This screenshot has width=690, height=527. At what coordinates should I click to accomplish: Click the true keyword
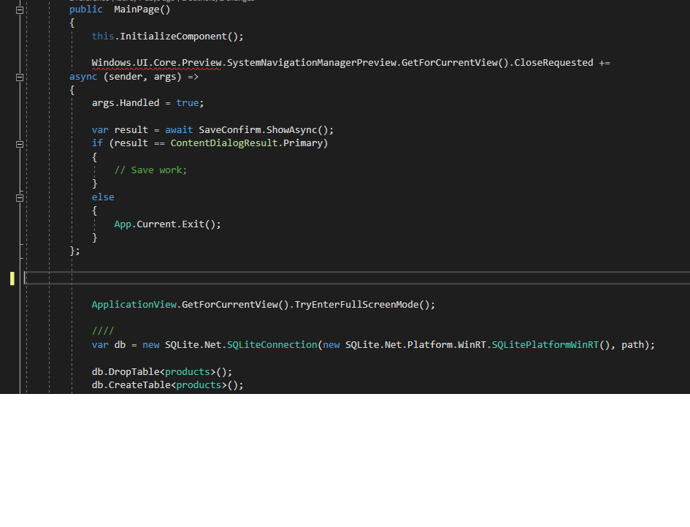(188, 103)
